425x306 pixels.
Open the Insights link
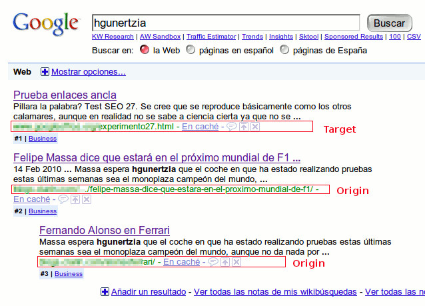point(281,37)
